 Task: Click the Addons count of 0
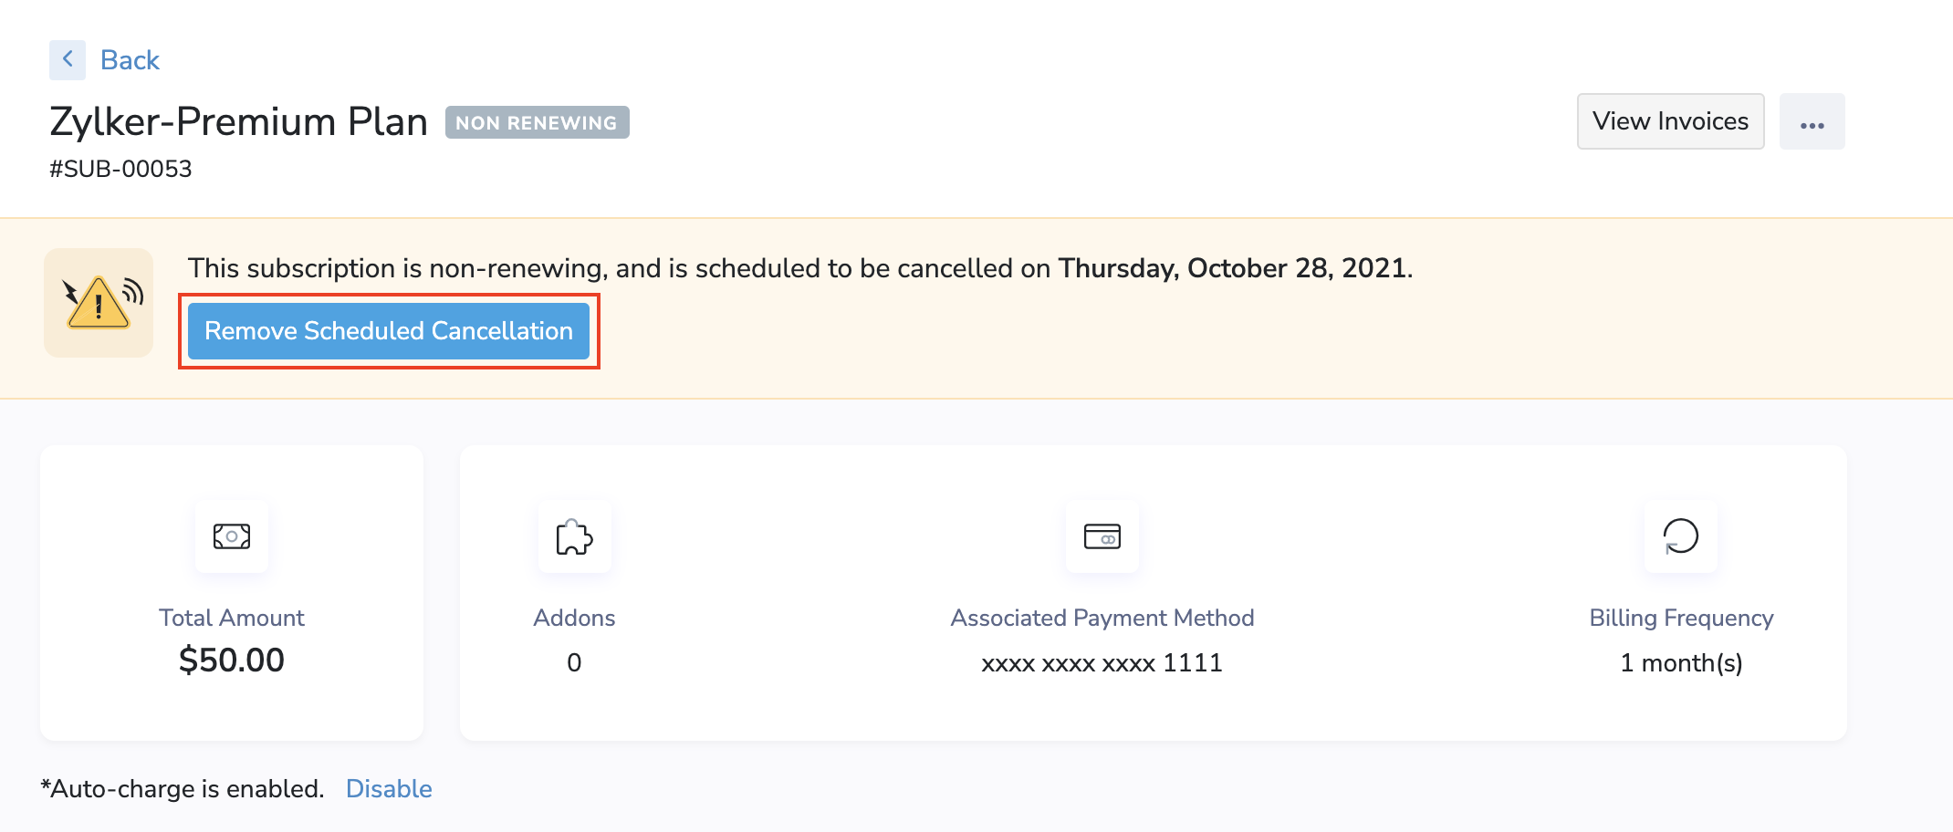(574, 663)
